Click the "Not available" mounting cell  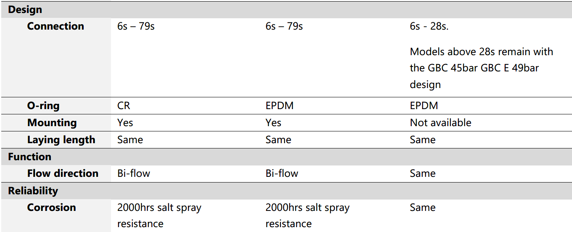[x=440, y=122]
